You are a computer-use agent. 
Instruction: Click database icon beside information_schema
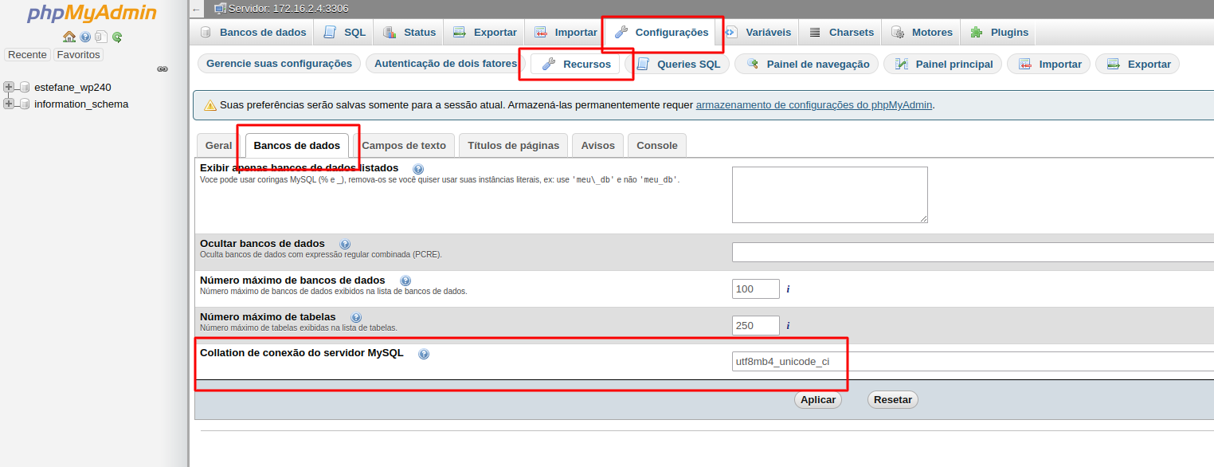[25, 104]
